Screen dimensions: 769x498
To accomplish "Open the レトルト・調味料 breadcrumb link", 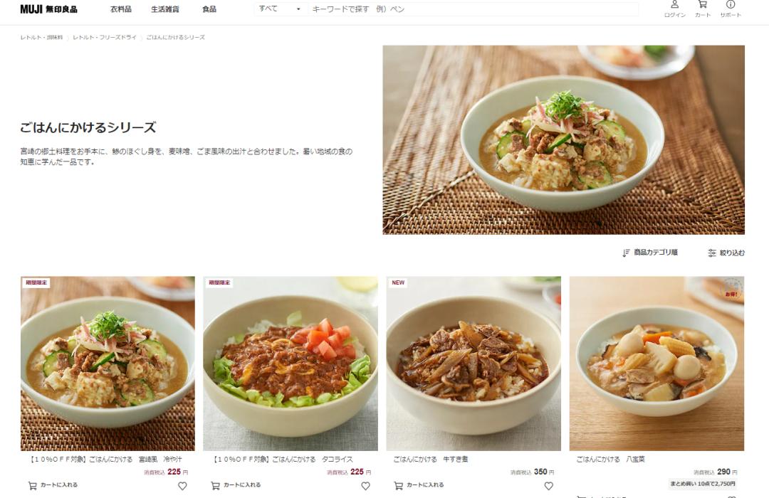I will (x=41, y=37).
